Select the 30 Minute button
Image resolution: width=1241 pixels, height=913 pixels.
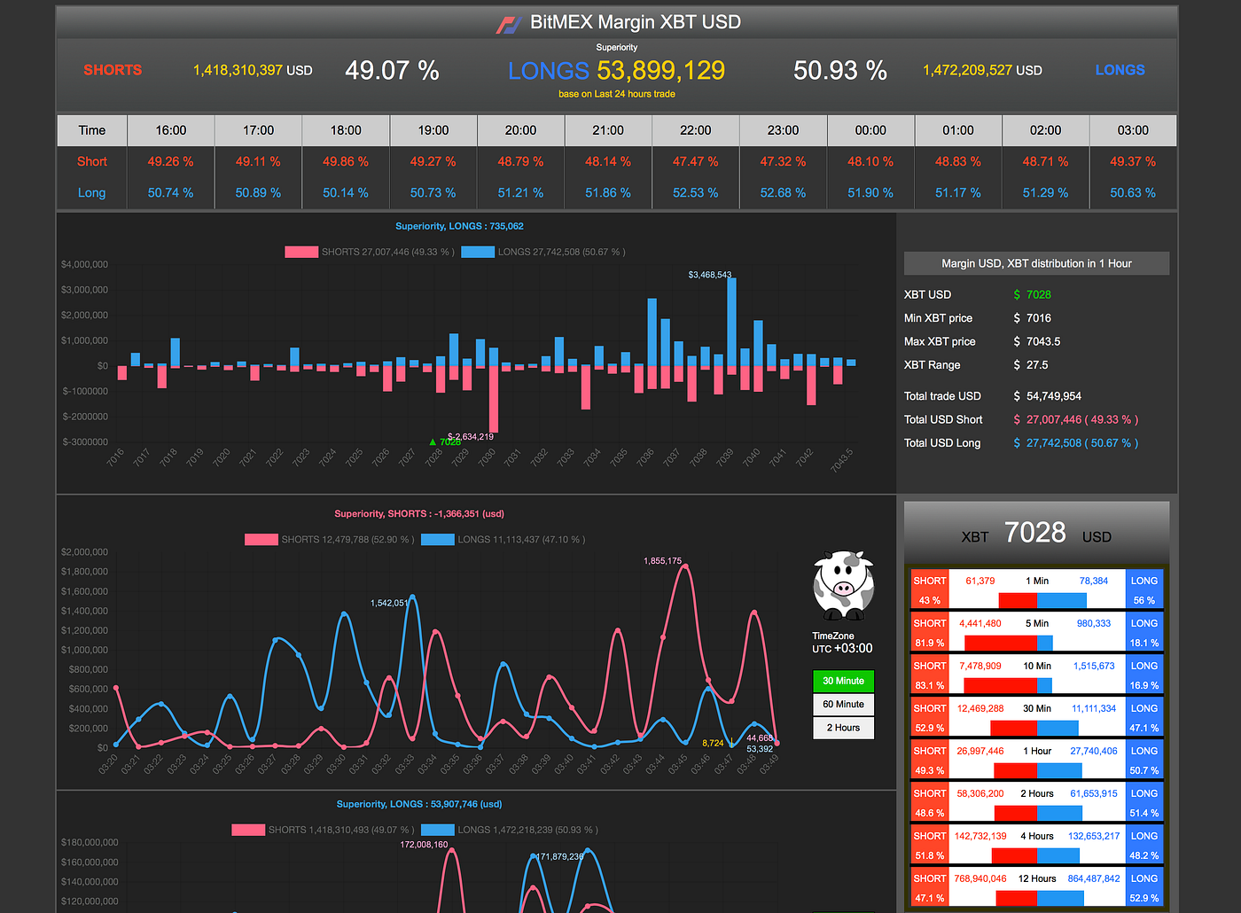click(843, 681)
